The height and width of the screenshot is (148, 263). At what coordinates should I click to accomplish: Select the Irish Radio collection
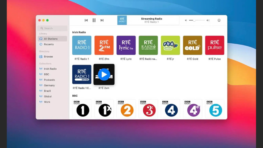pyautogui.click(x=50, y=69)
